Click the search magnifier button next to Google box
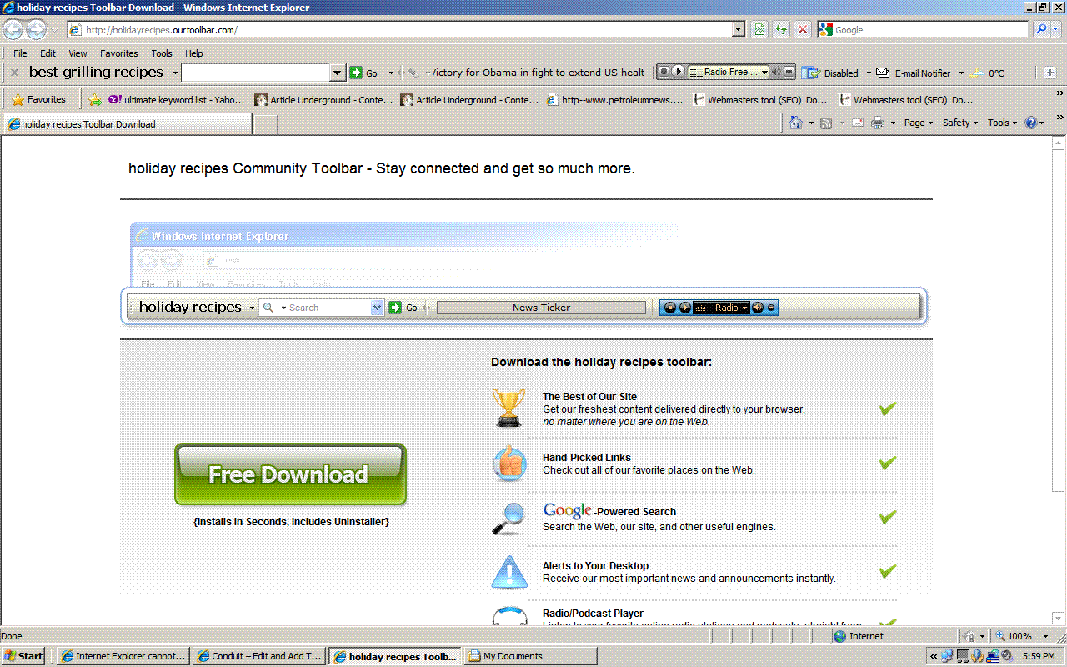 (x=1041, y=29)
